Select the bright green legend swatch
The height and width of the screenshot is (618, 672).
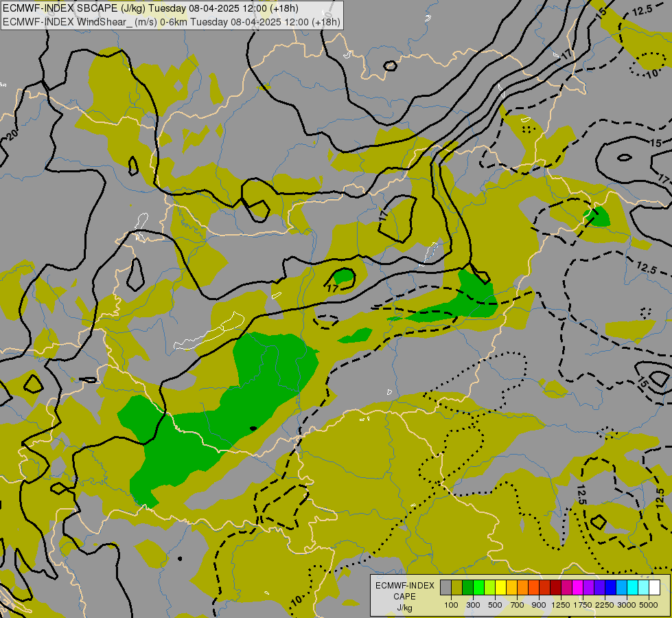click(x=478, y=588)
